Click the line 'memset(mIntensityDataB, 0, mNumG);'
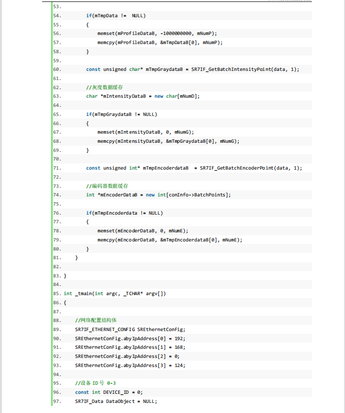345x413 pixels. coord(145,132)
